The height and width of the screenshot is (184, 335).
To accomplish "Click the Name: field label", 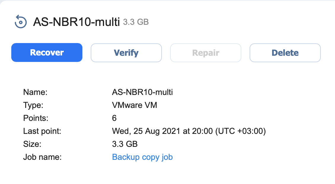I will 35,92.
